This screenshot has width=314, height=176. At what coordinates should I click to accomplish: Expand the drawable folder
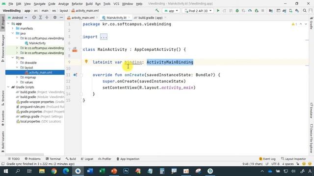click(17, 63)
